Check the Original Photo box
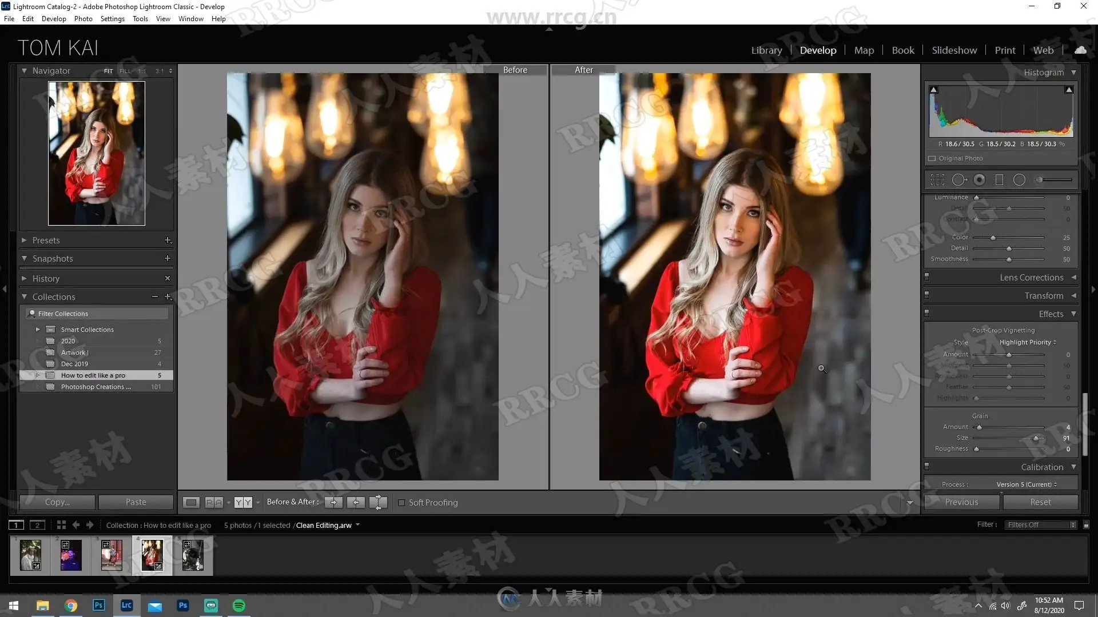1098x617 pixels. pyautogui.click(x=932, y=158)
